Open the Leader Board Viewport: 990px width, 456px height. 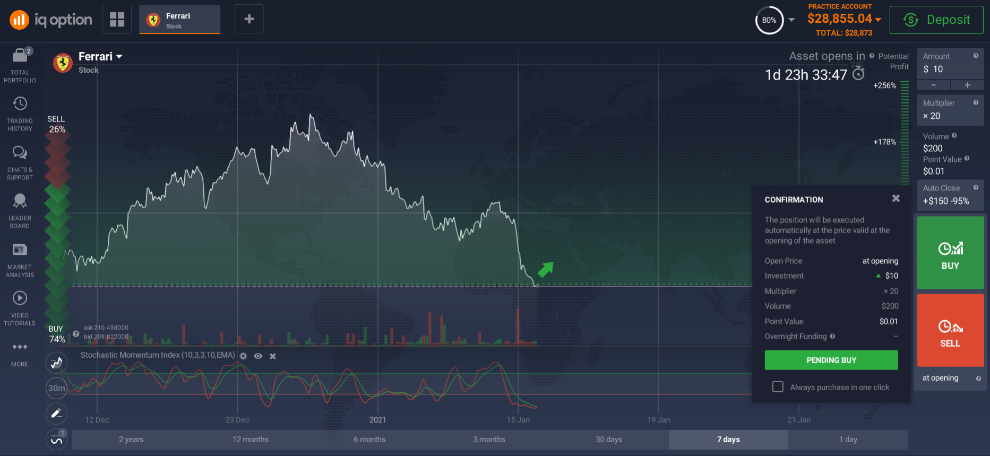[20, 211]
